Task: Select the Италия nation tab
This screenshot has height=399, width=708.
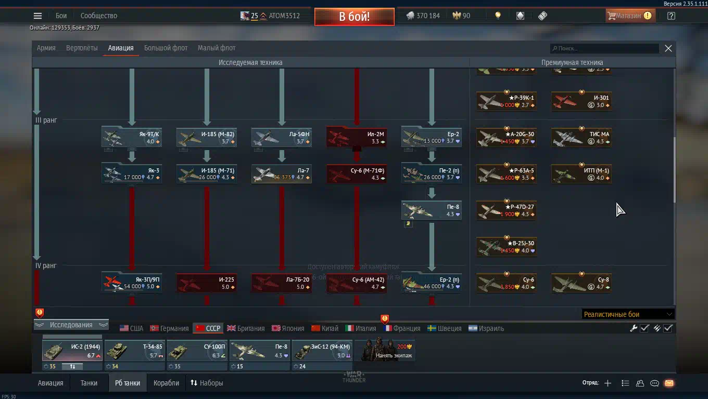Action: [361, 328]
